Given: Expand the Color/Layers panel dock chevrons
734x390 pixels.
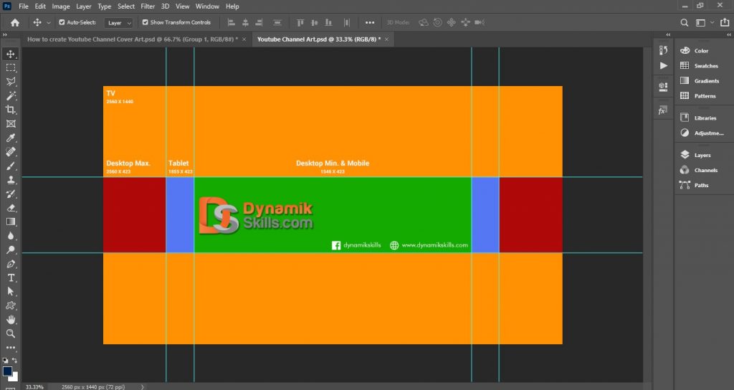Looking at the screenshot, I should (x=729, y=34).
